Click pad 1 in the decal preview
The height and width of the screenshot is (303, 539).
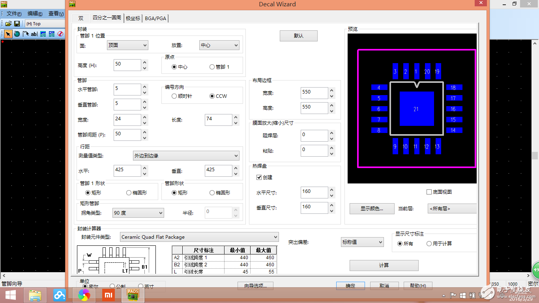pyautogui.click(x=416, y=72)
